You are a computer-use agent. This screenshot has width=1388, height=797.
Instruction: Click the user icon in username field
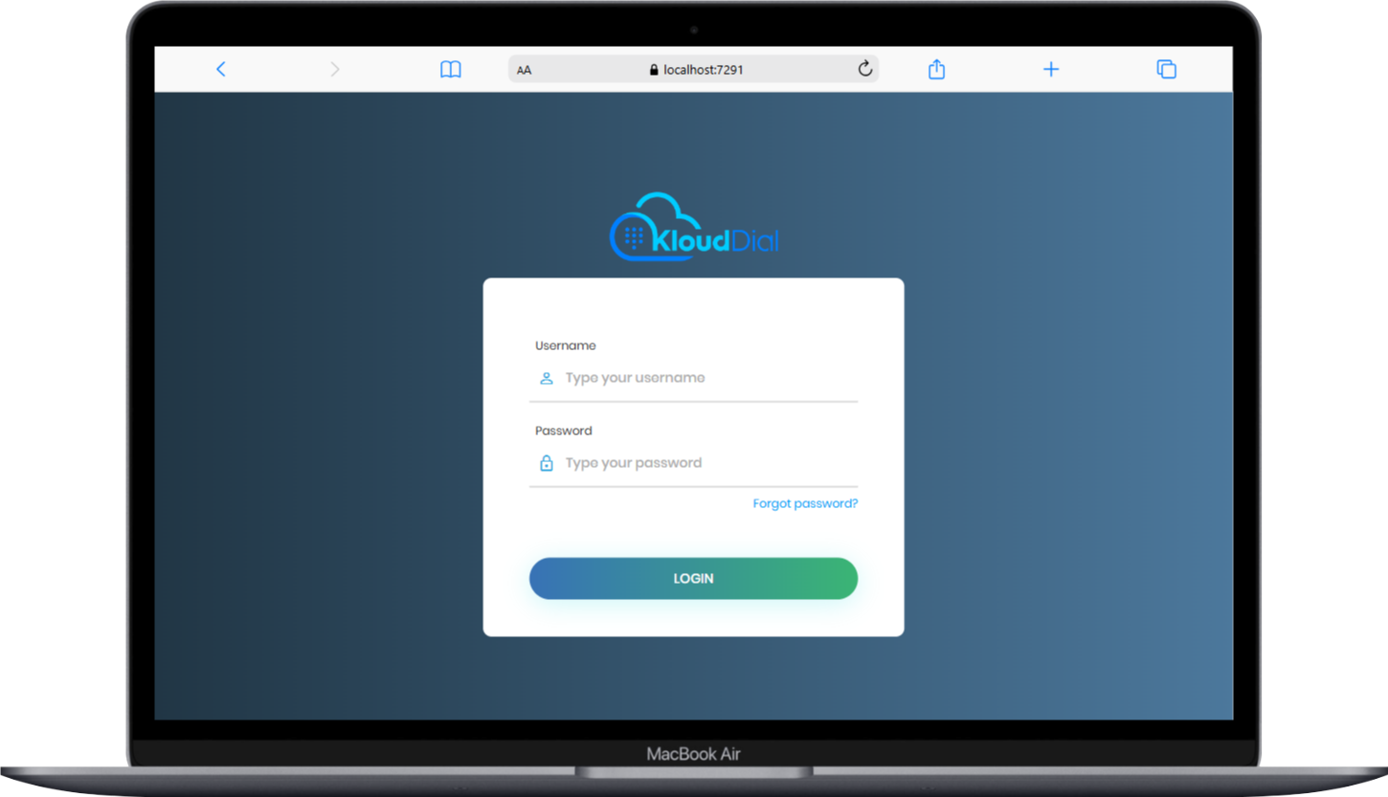547,378
